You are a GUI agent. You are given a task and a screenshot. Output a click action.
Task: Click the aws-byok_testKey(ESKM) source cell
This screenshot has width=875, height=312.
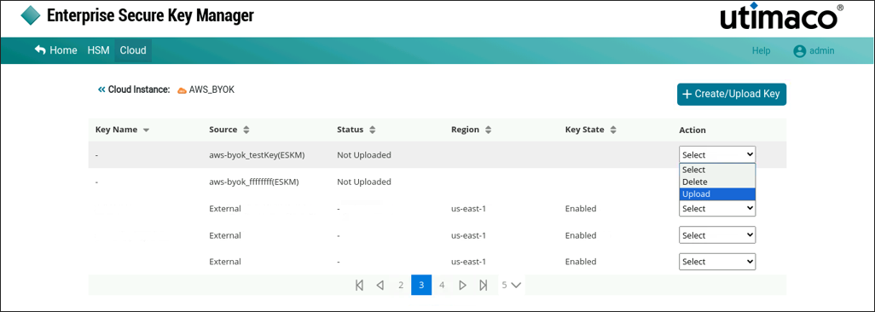[x=258, y=154]
